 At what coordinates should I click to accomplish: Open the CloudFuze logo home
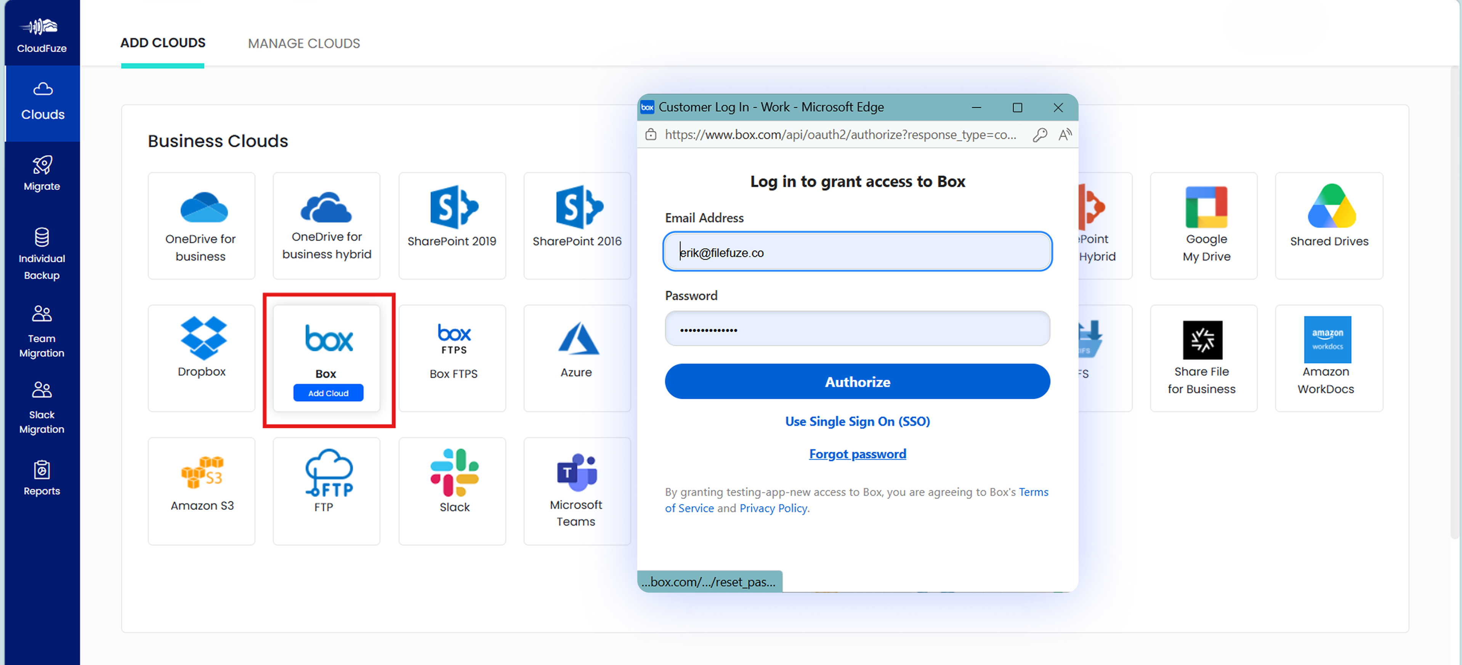click(x=42, y=35)
